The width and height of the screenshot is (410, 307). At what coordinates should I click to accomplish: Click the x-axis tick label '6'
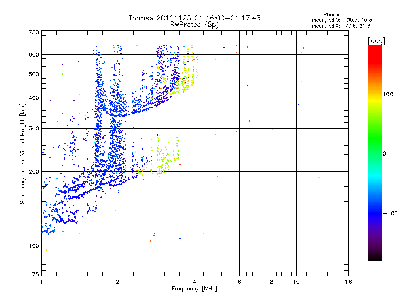tap(239, 282)
